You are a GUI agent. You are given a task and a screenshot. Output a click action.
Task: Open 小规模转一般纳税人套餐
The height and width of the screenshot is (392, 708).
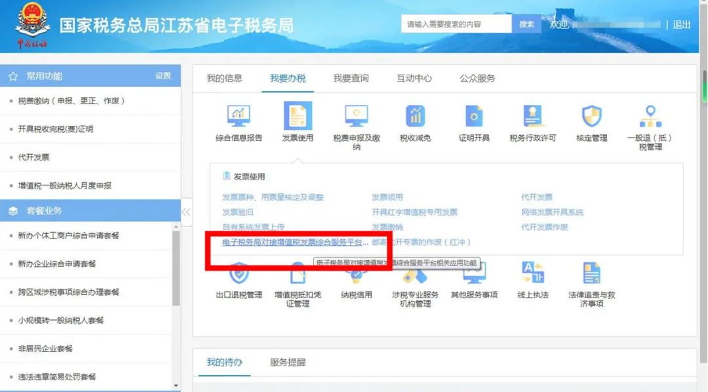point(61,320)
